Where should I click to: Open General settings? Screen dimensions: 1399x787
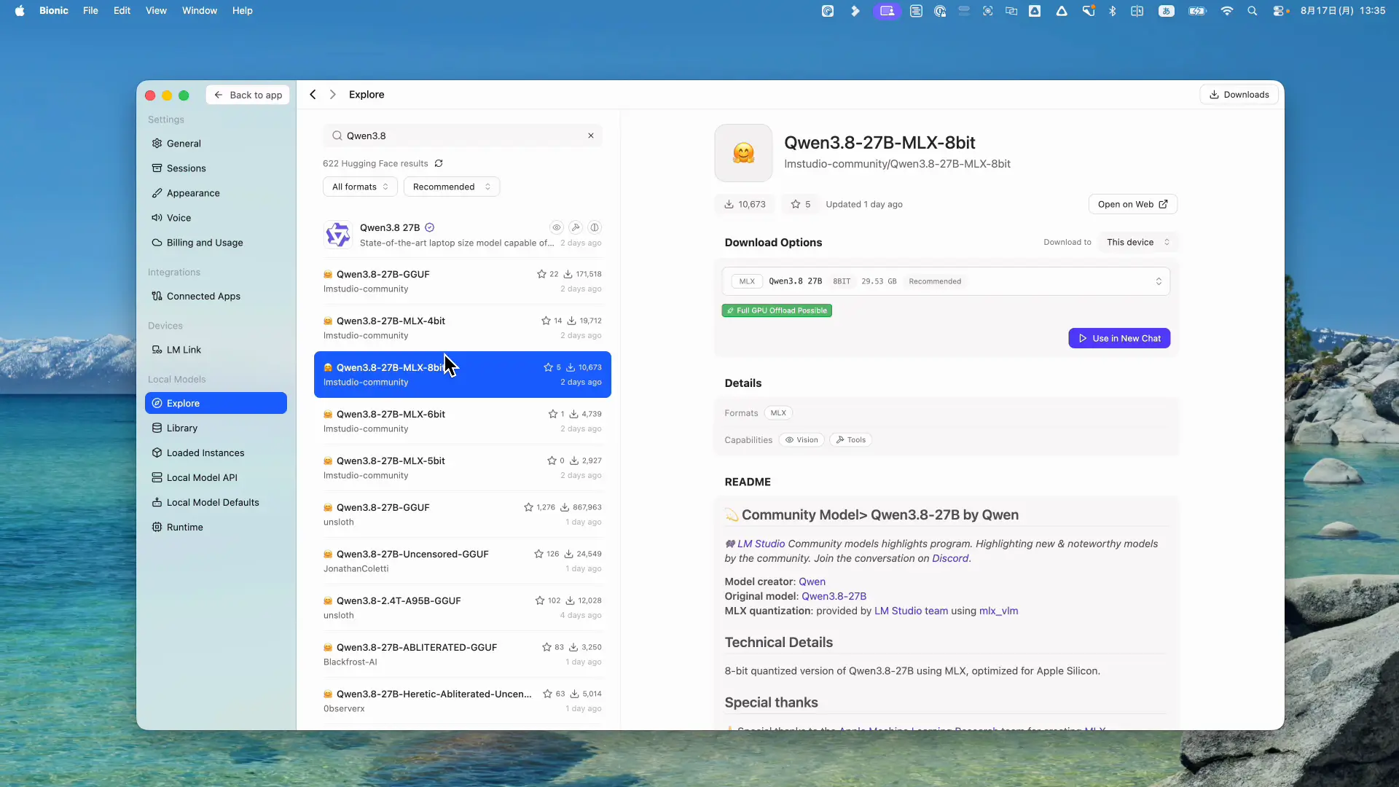click(x=216, y=144)
